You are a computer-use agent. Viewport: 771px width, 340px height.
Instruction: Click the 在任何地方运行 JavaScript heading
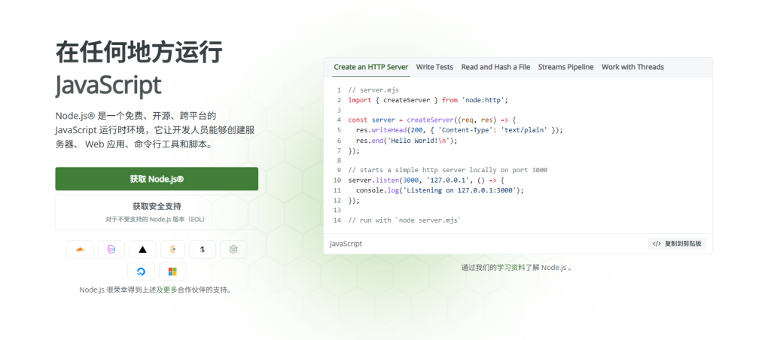coord(139,68)
